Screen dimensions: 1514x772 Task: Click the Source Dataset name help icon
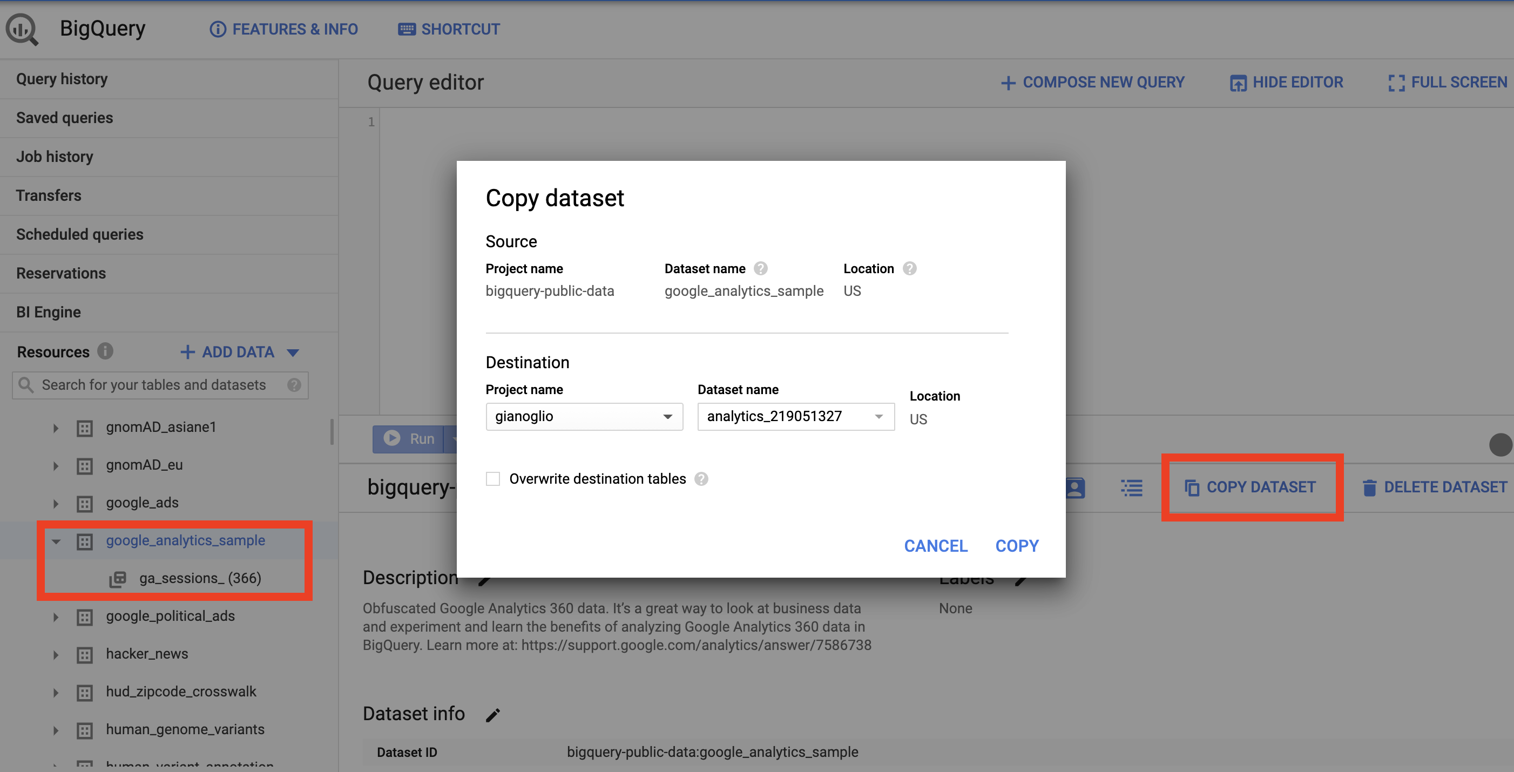tap(761, 268)
